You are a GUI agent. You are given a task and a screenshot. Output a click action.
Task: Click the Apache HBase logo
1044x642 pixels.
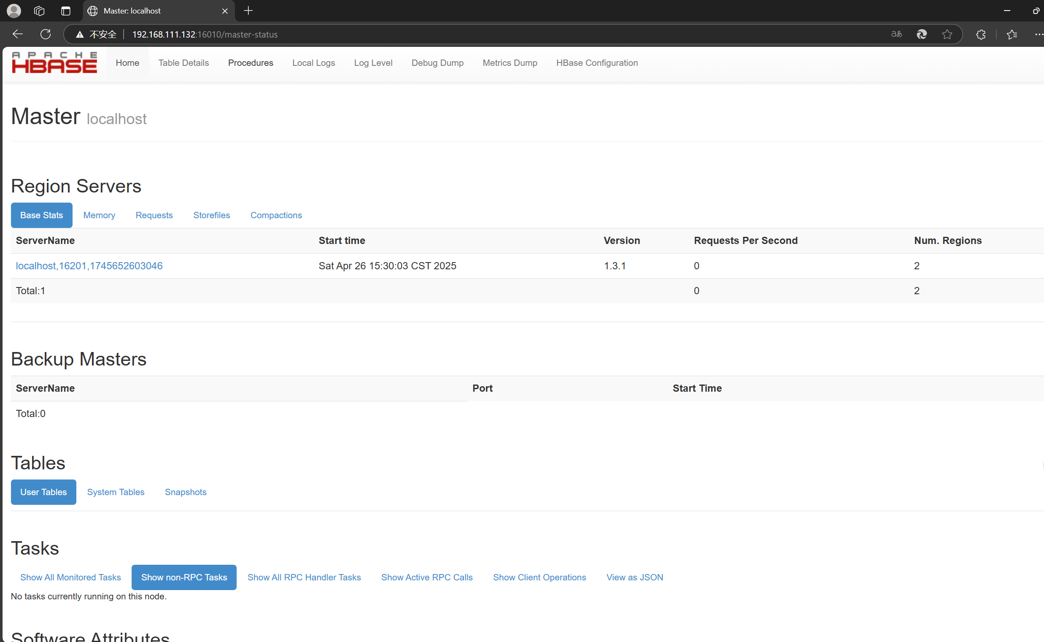click(x=54, y=63)
